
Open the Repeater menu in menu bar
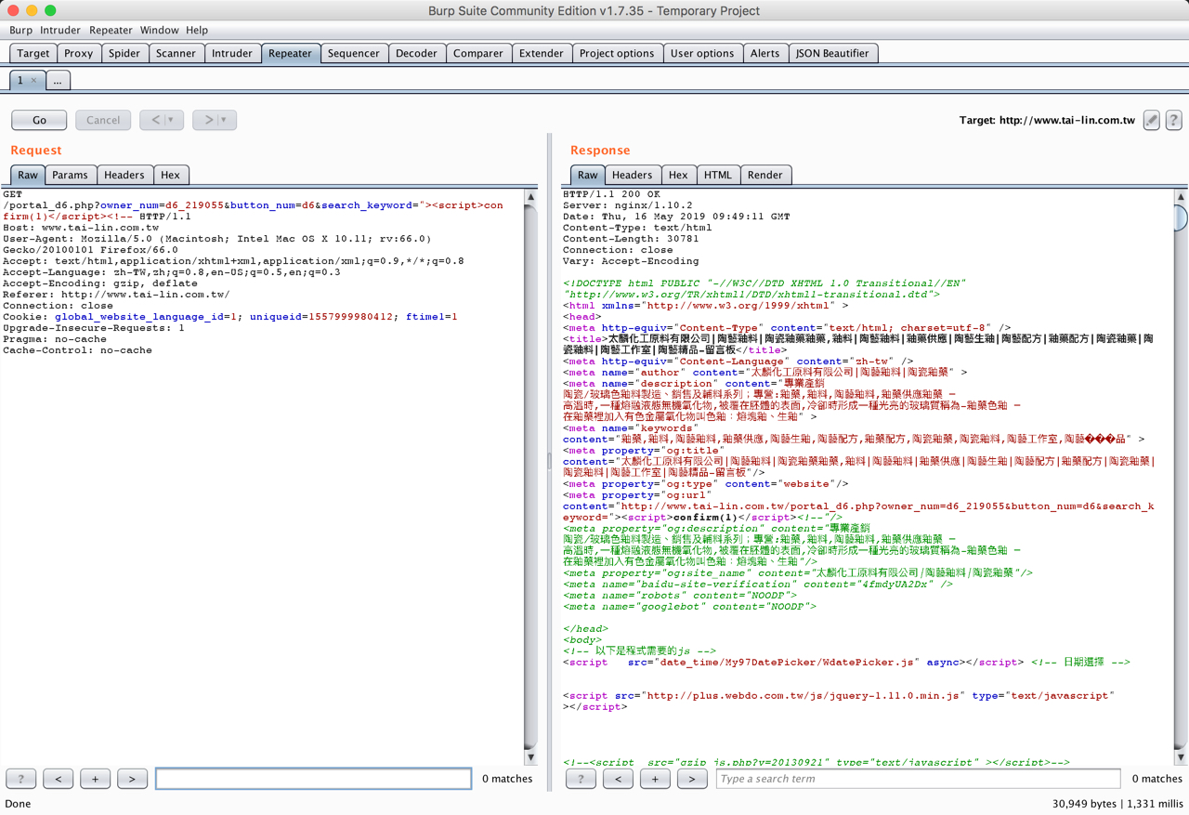pyautogui.click(x=111, y=30)
